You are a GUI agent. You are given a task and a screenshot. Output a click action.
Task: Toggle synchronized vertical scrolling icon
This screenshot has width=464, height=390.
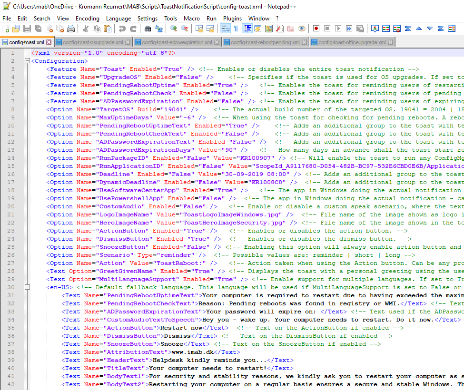pos(199,29)
